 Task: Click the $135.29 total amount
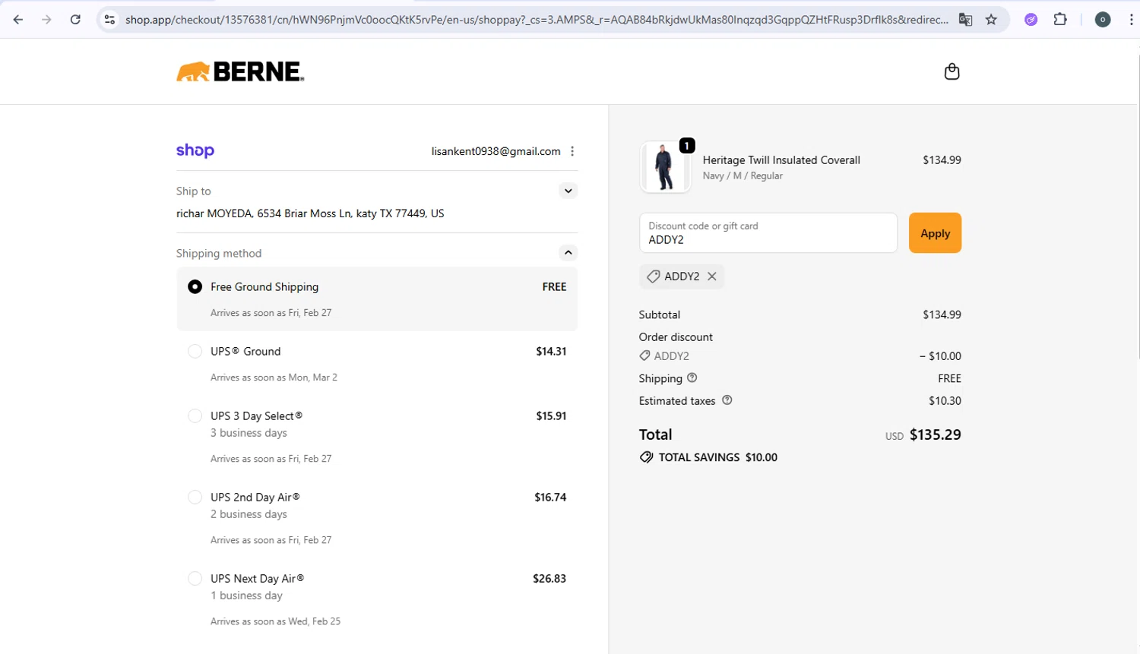tap(936, 434)
